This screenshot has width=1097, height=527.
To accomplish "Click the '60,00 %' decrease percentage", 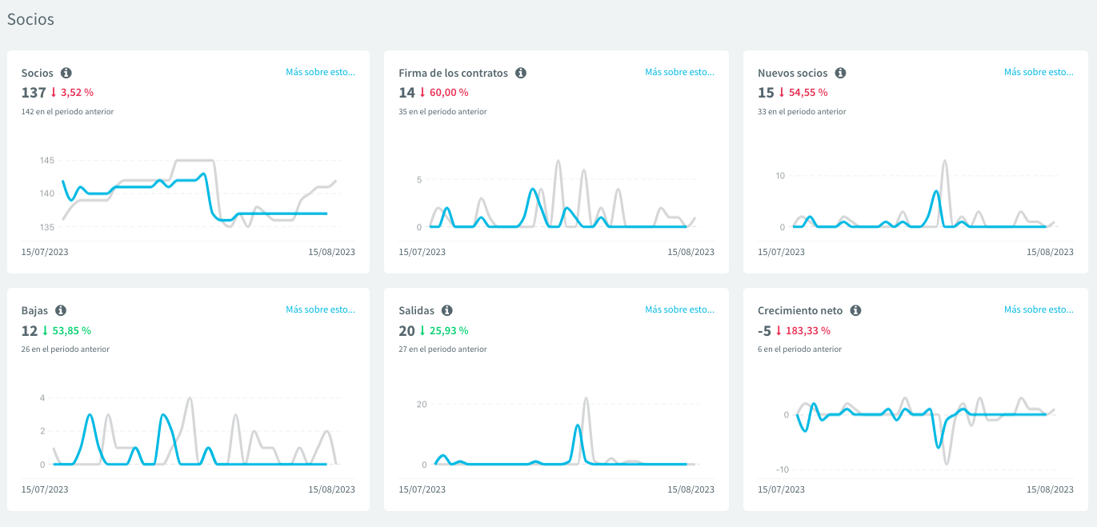I will tap(449, 93).
